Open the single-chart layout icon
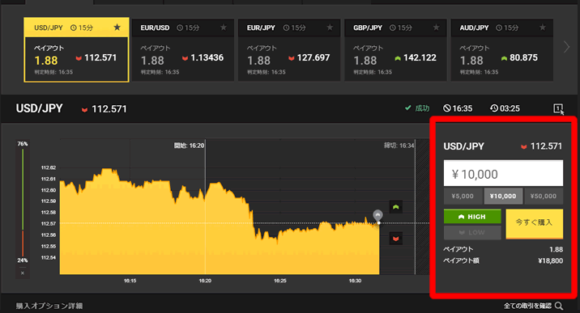Screen dimensions: 580x313 point(558,108)
